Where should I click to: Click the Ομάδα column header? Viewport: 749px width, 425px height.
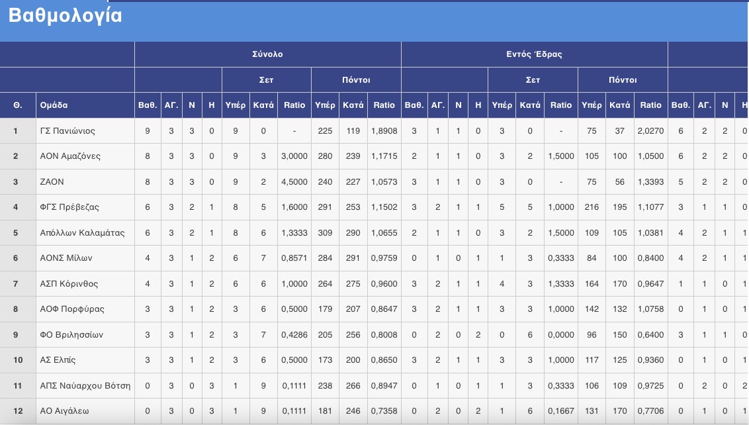(x=54, y=105)
